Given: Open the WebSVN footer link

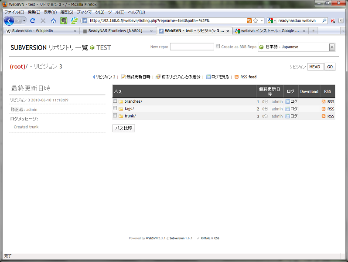Looking at the screenshot, I should (152, 238).
